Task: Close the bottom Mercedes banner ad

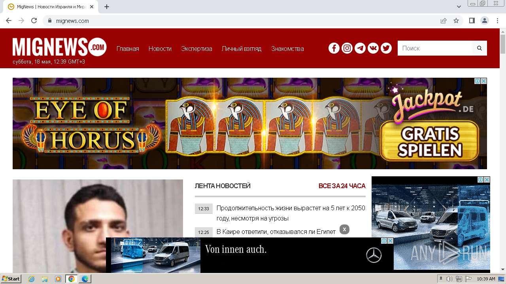Action: click(390, 241)
